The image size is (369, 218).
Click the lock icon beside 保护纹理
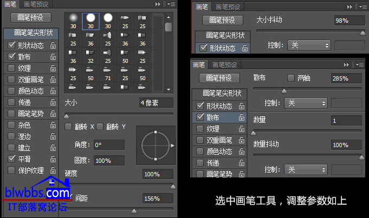[53, 170]
